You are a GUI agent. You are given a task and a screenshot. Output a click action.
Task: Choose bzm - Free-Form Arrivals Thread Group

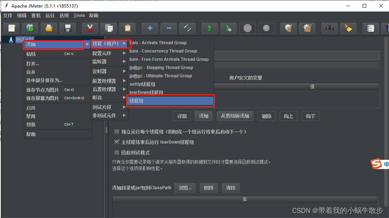pyautogui.click(x=170, y=59)
